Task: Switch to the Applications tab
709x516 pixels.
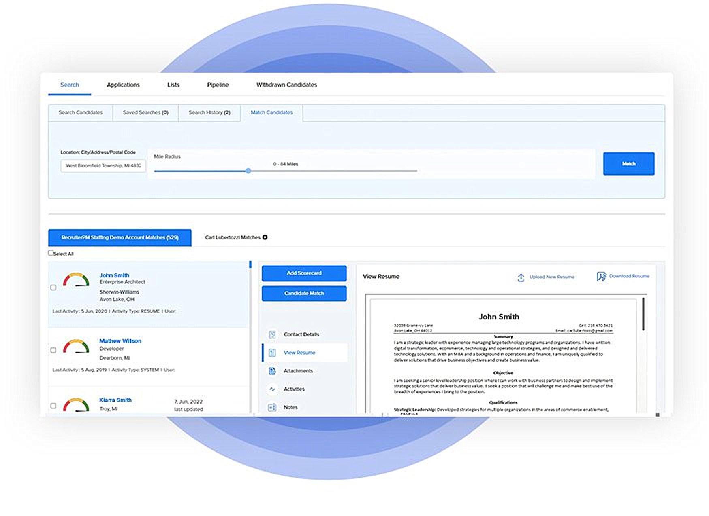Action: coord(123,85)
